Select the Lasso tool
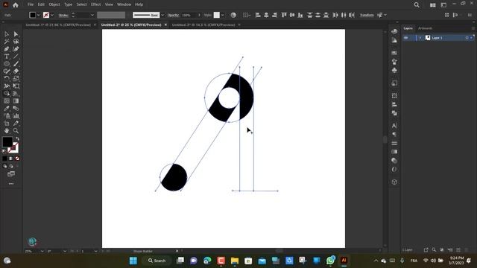 16,42
